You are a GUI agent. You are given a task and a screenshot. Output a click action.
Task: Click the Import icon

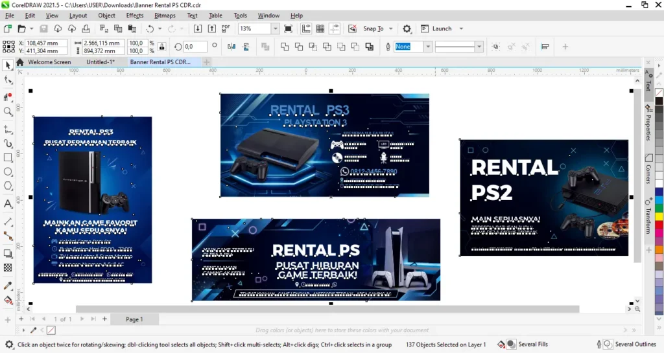click(198, 28)
